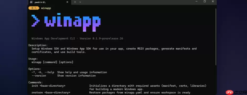This screenshot has height=95, width=247.
Task: Click the Version 0.1.9-prerelease.26 text
Action: click(x=101, y=38)
